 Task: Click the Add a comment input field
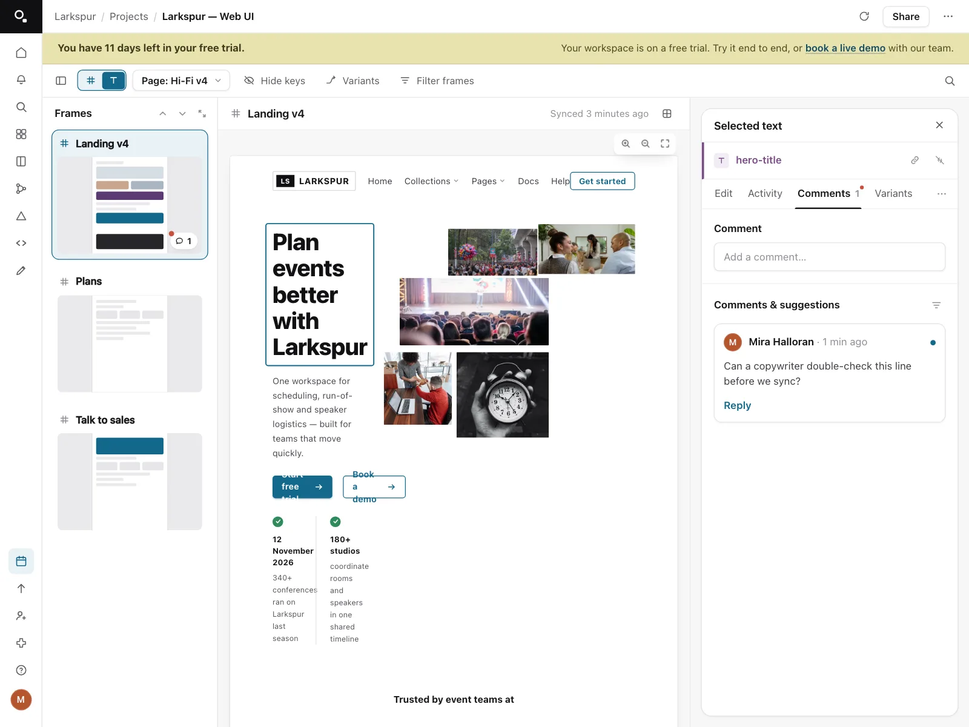pos(830,257)
